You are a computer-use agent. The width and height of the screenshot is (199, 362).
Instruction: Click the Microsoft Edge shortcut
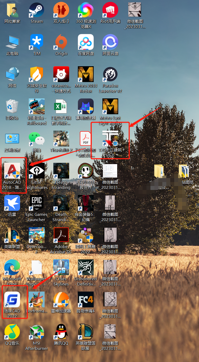click(x=12, y=268)
